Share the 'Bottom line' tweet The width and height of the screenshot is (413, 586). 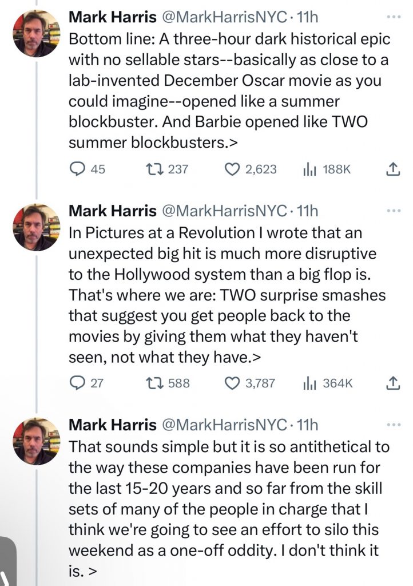coord(392,169)
